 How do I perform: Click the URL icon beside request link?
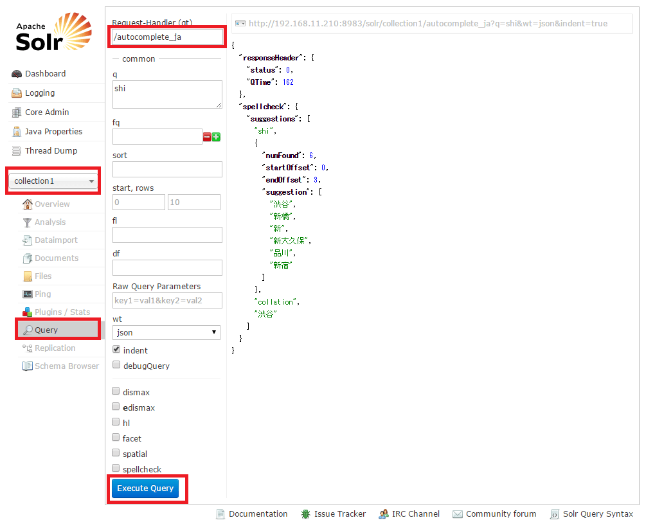point(240,24)
